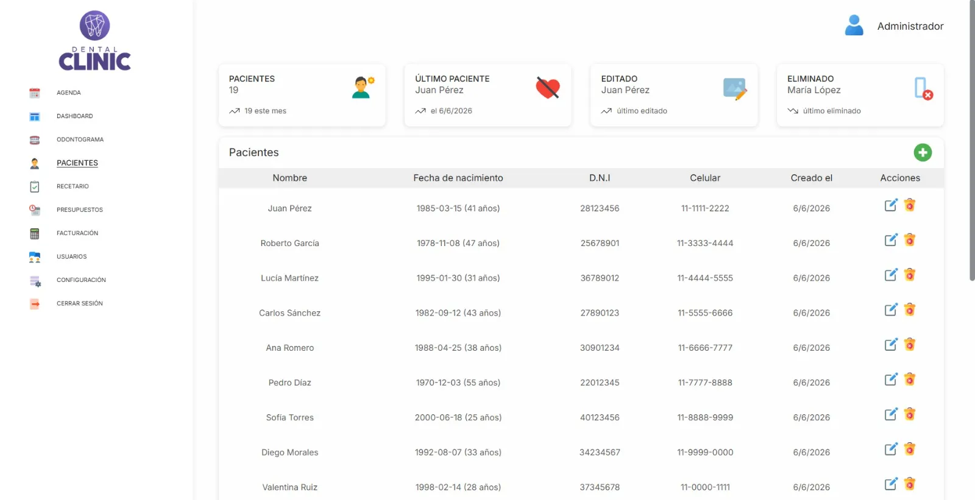
Task: Open the Odontograma teeth icon
Action: (35, 140)
